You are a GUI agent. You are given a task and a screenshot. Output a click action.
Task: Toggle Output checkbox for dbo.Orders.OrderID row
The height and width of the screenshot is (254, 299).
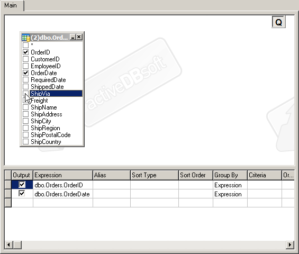[22, 184]
